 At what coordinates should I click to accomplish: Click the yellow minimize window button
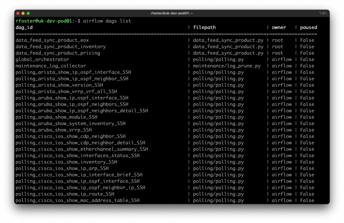23,13
